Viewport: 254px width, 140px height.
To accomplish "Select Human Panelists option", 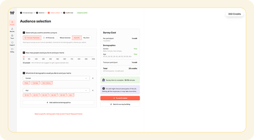I will (x=32, y=38).
